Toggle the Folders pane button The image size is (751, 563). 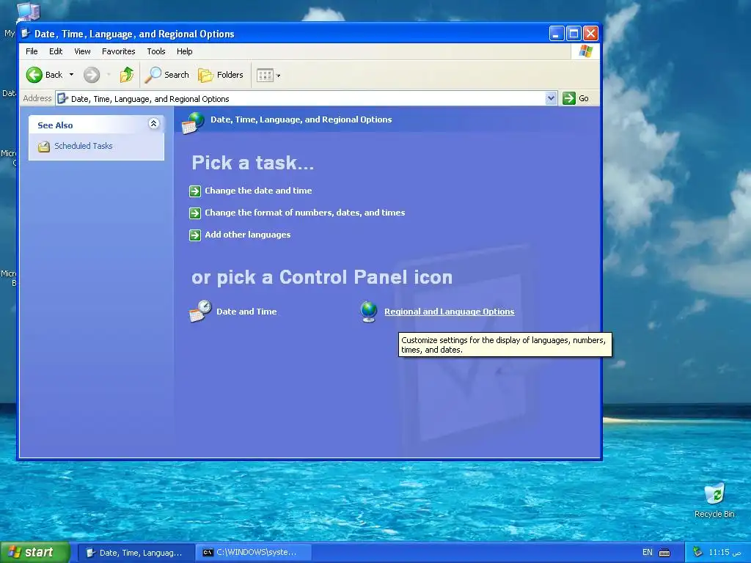tap(221, 75)
